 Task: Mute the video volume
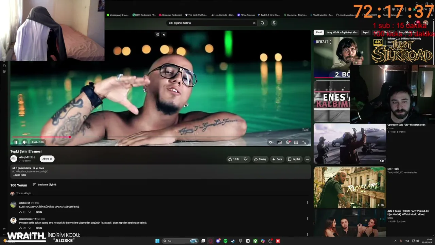[x=24, y=142]
